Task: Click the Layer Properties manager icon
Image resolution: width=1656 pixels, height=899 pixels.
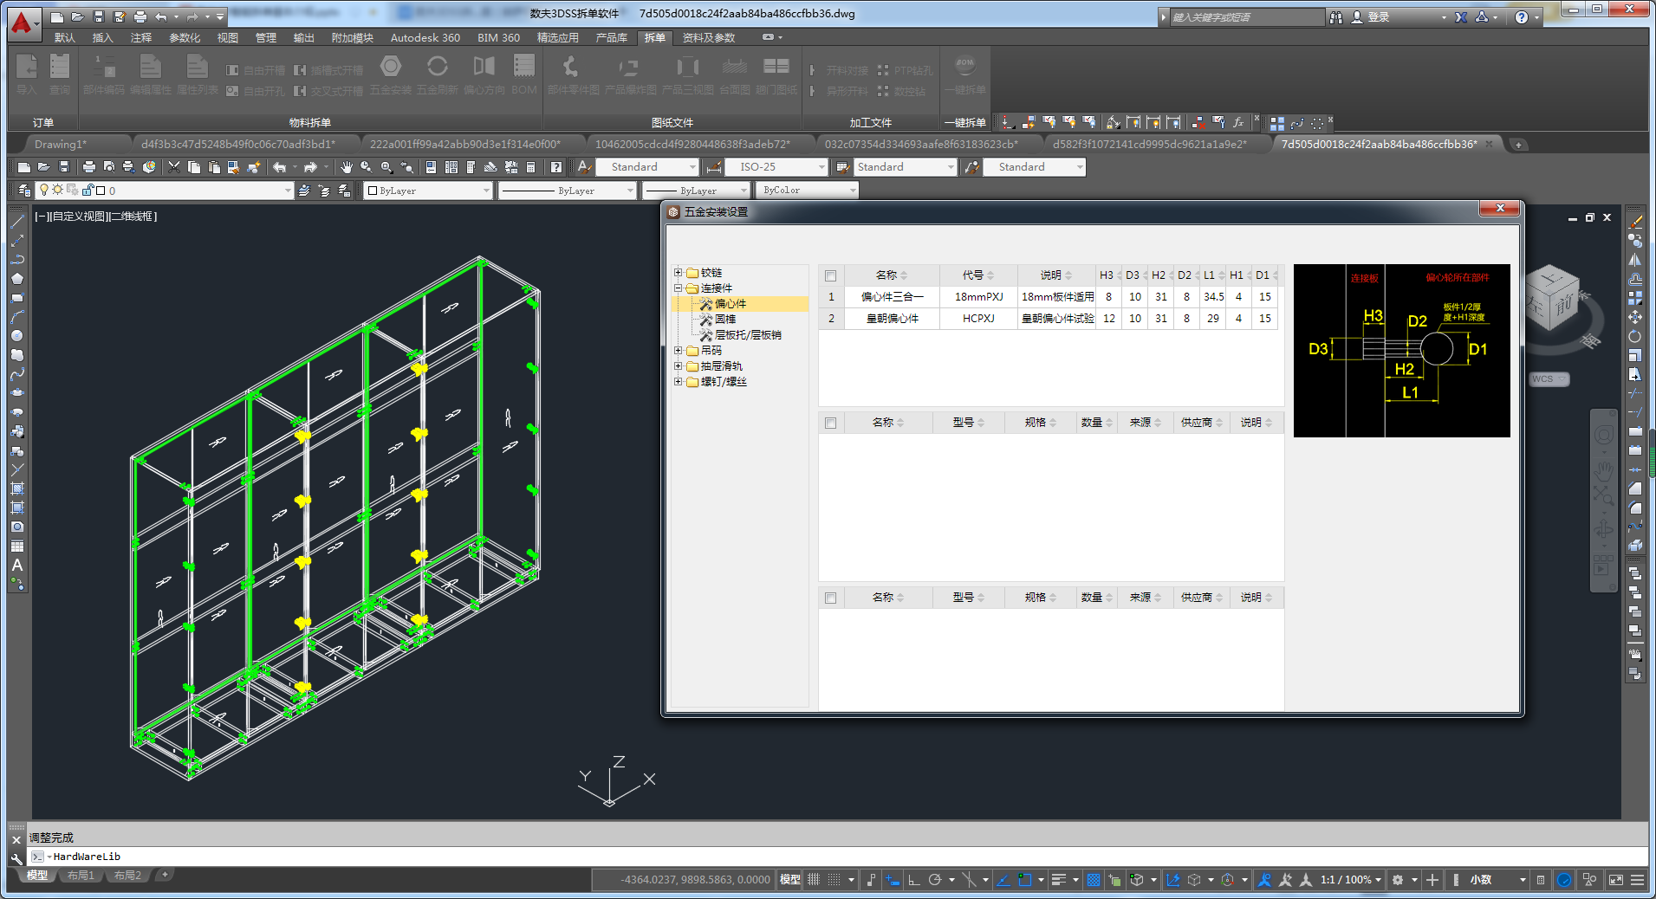Action: click(24, 191)
